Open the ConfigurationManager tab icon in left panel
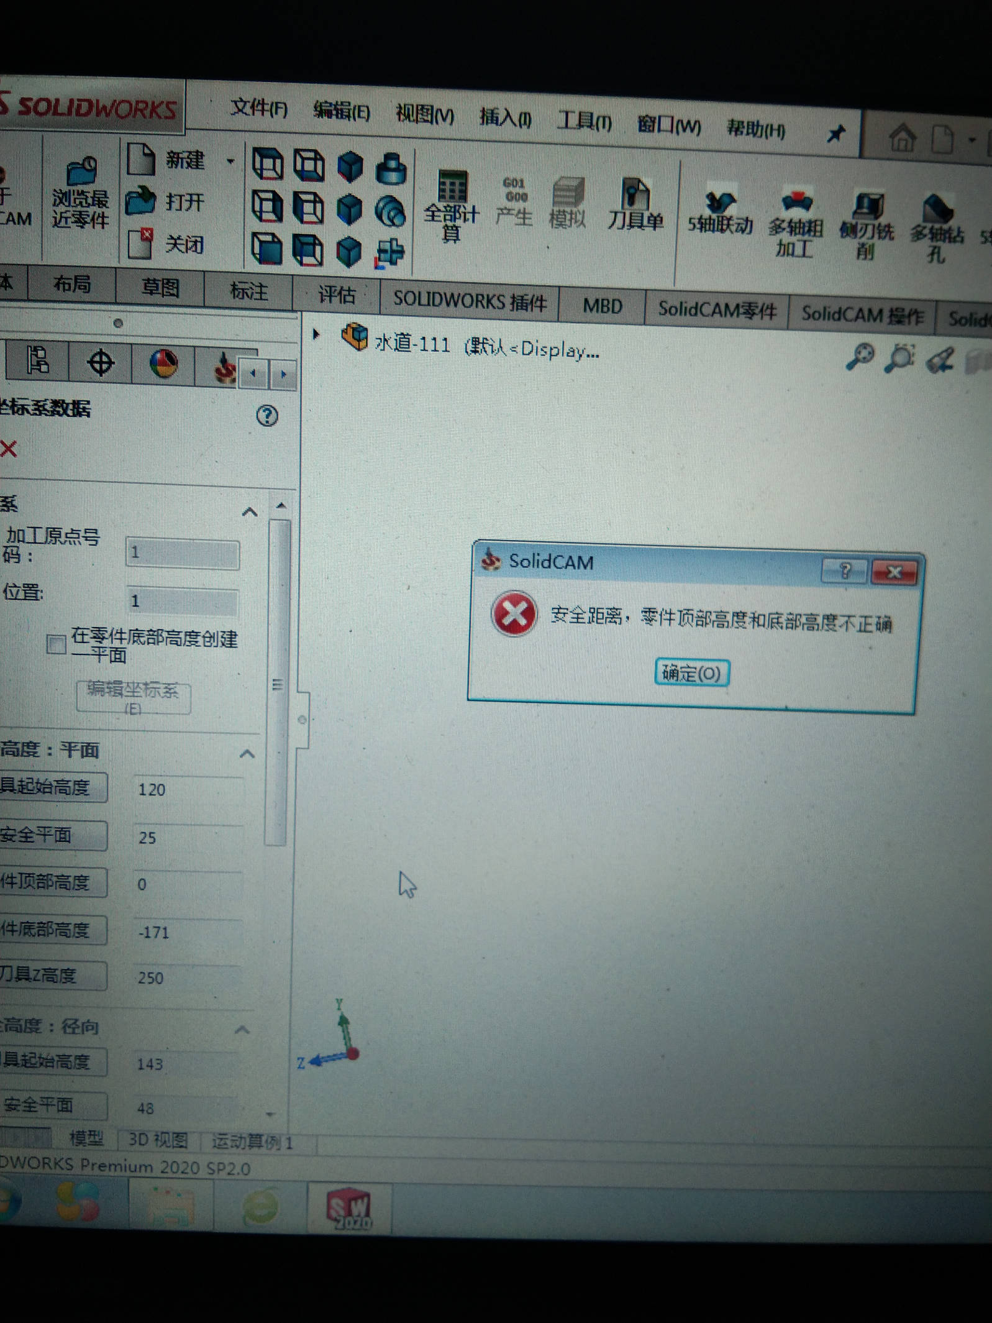The image size is (992, 1323). tap(37, 360)
